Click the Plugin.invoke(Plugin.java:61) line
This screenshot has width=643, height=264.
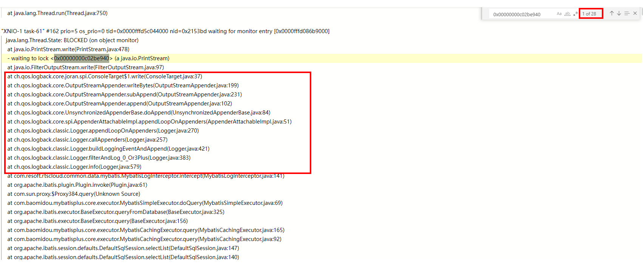(x=77, y=185)
